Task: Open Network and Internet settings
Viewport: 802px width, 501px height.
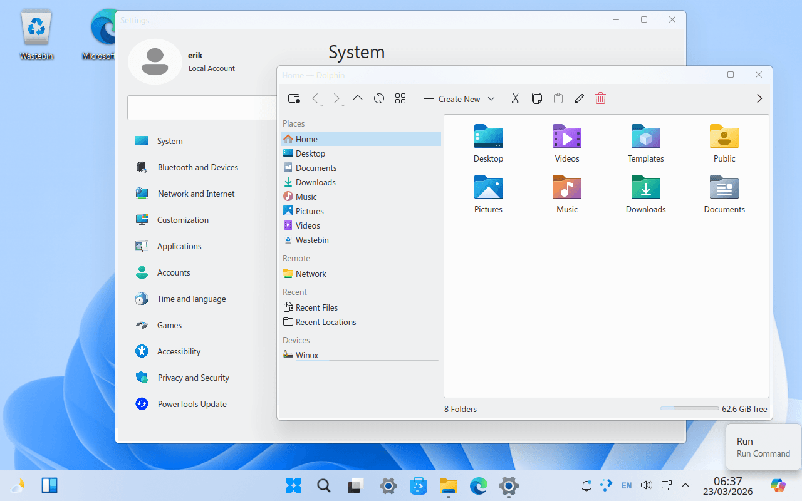Action: tap(195, 194)
